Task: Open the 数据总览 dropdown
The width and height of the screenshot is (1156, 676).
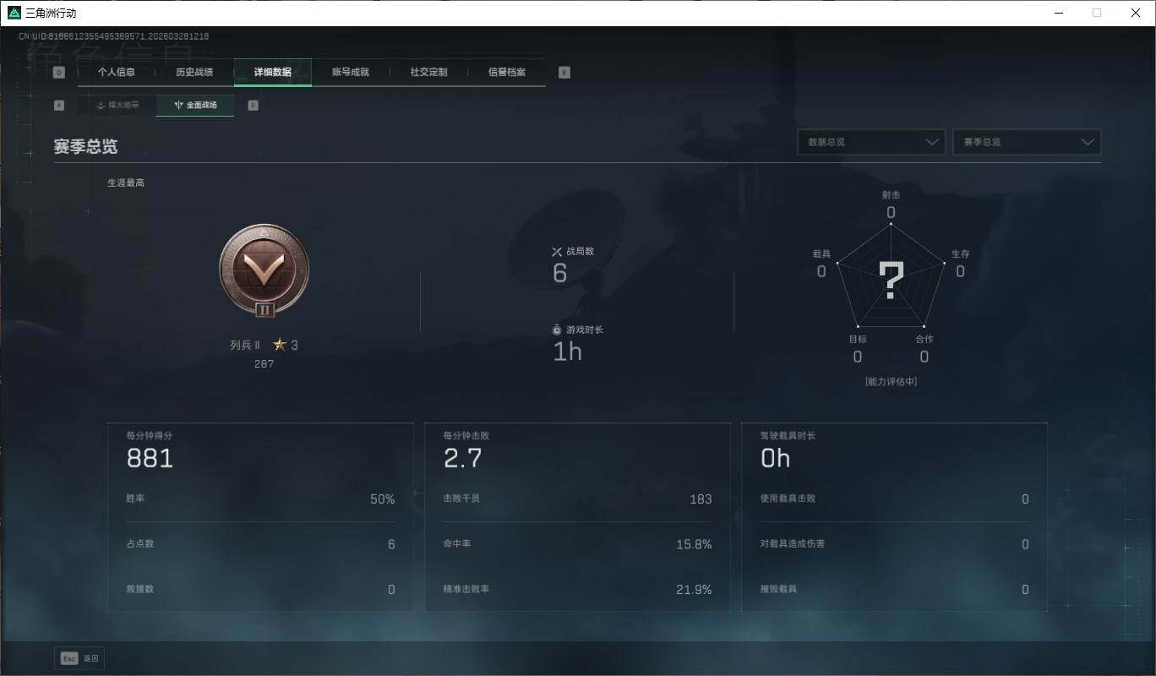Action: coord(871,142)
